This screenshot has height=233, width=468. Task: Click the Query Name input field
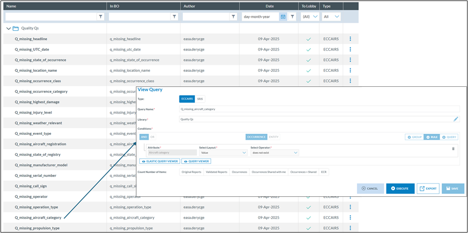tap(319, 109)
